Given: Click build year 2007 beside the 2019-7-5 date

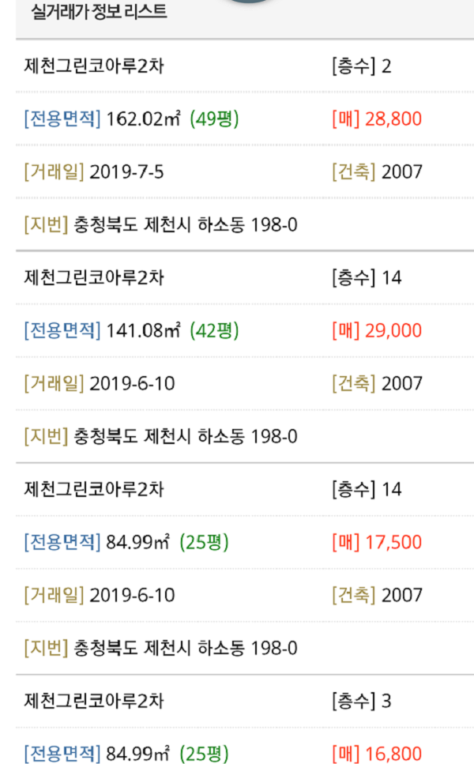Looking at the screenshot, I should (x=402, y=172).
